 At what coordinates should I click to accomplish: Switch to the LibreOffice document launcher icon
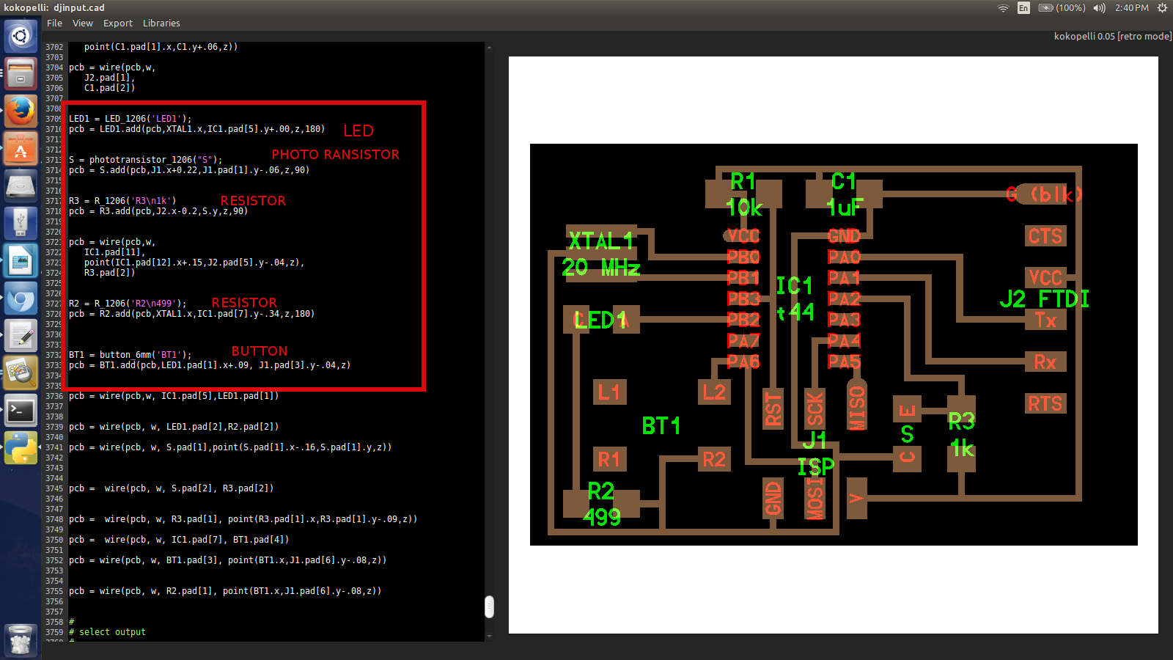point(21,260)
